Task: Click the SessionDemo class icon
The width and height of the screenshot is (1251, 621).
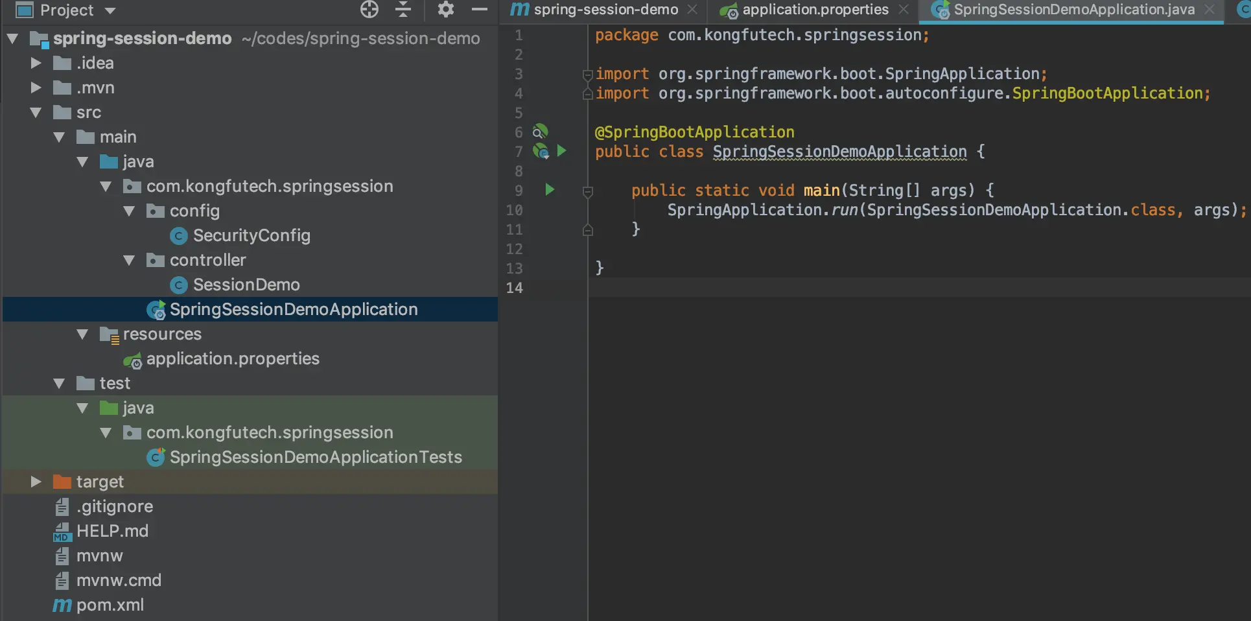Action: [x=179, y=286]
